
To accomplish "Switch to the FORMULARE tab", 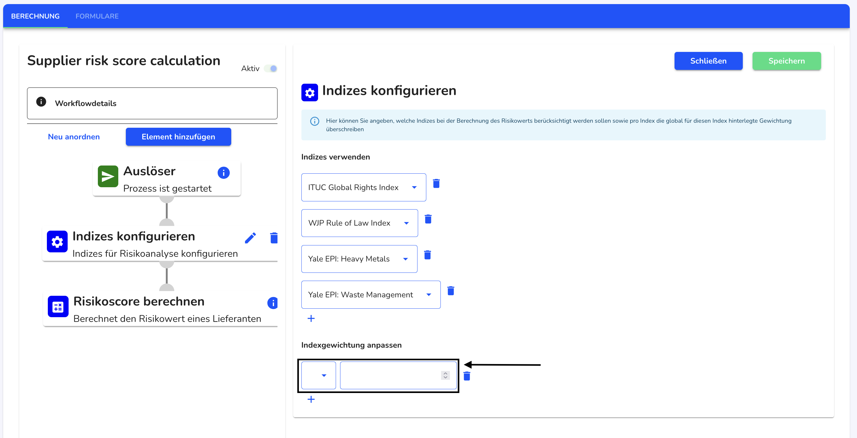I will pyautogui.click(x=97, y=16).
